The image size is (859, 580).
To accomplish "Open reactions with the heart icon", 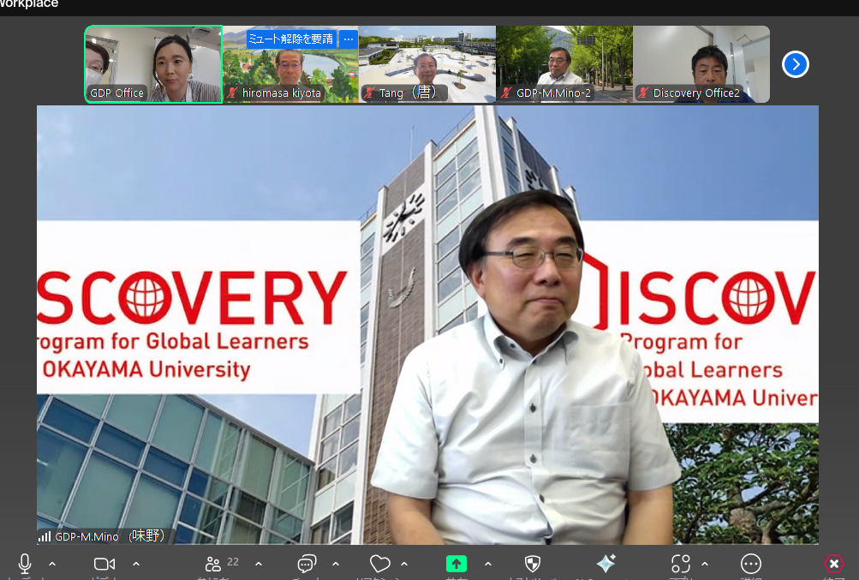I will click(379, 564).
